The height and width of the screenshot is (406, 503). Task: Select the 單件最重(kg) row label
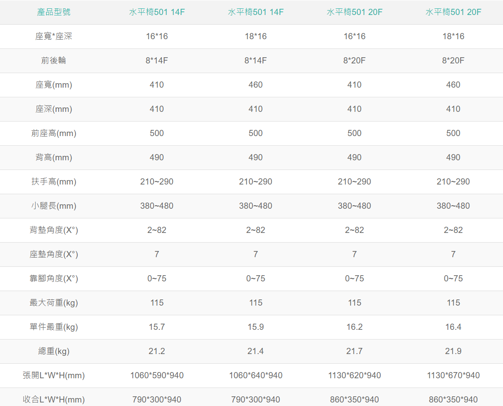click(53, 327)
